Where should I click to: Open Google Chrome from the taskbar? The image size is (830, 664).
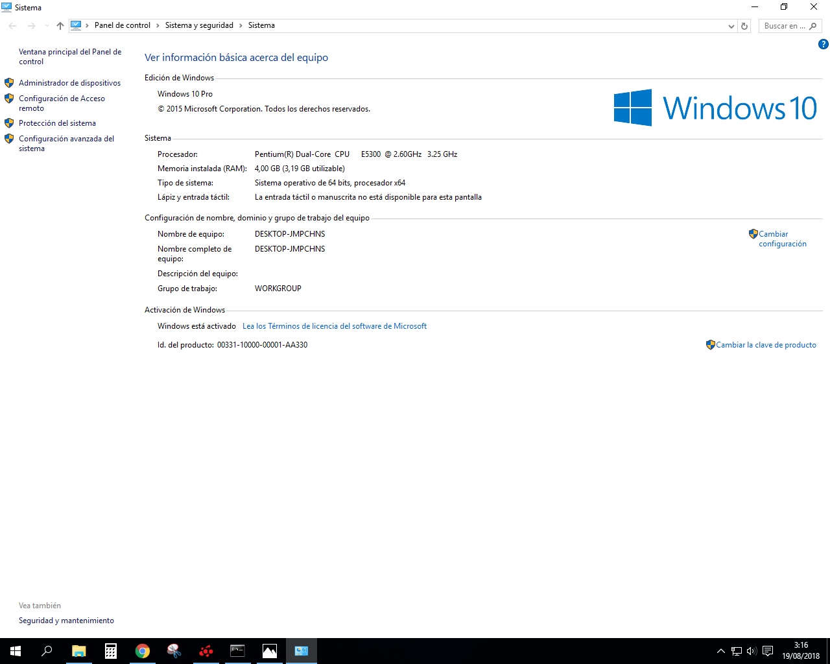[143, 651]
